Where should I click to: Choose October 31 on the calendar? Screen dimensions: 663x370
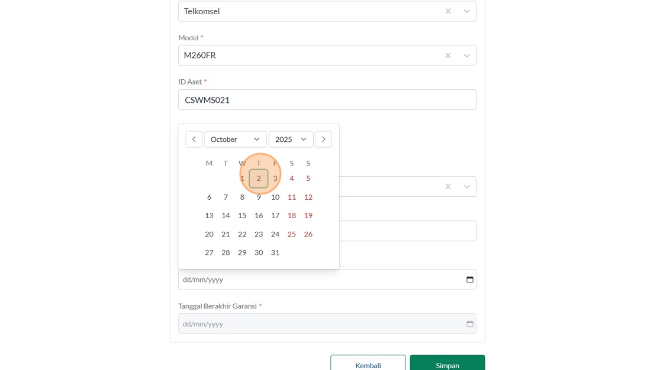point(275,253)
